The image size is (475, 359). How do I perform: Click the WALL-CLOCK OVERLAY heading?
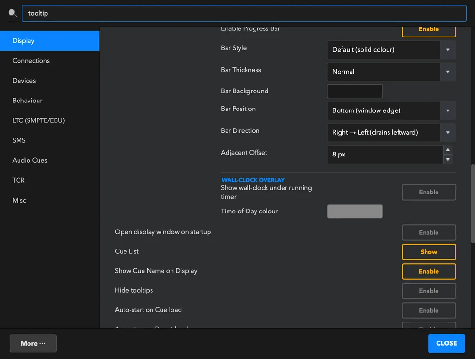253,180
